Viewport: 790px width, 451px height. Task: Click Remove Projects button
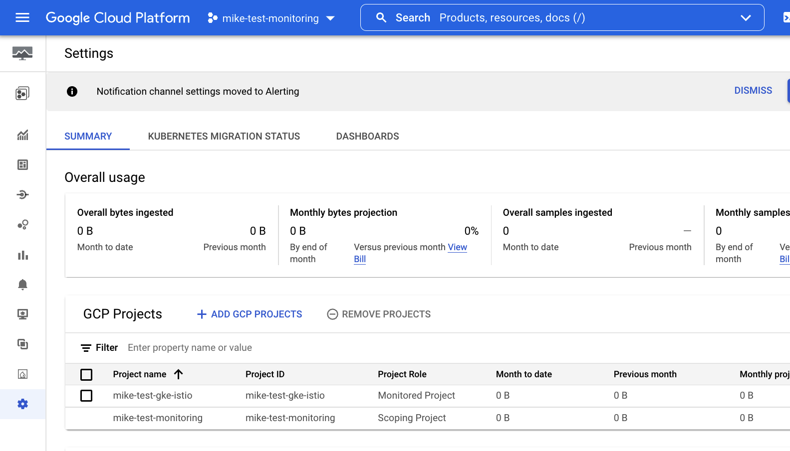[x=379, y=314]
